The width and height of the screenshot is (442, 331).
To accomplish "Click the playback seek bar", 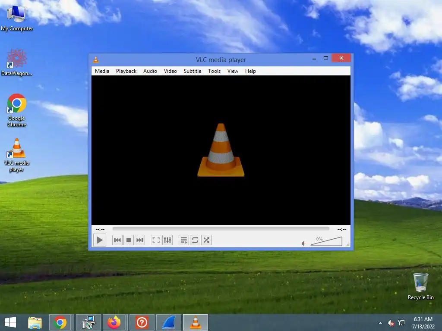I will coord(221,229).
